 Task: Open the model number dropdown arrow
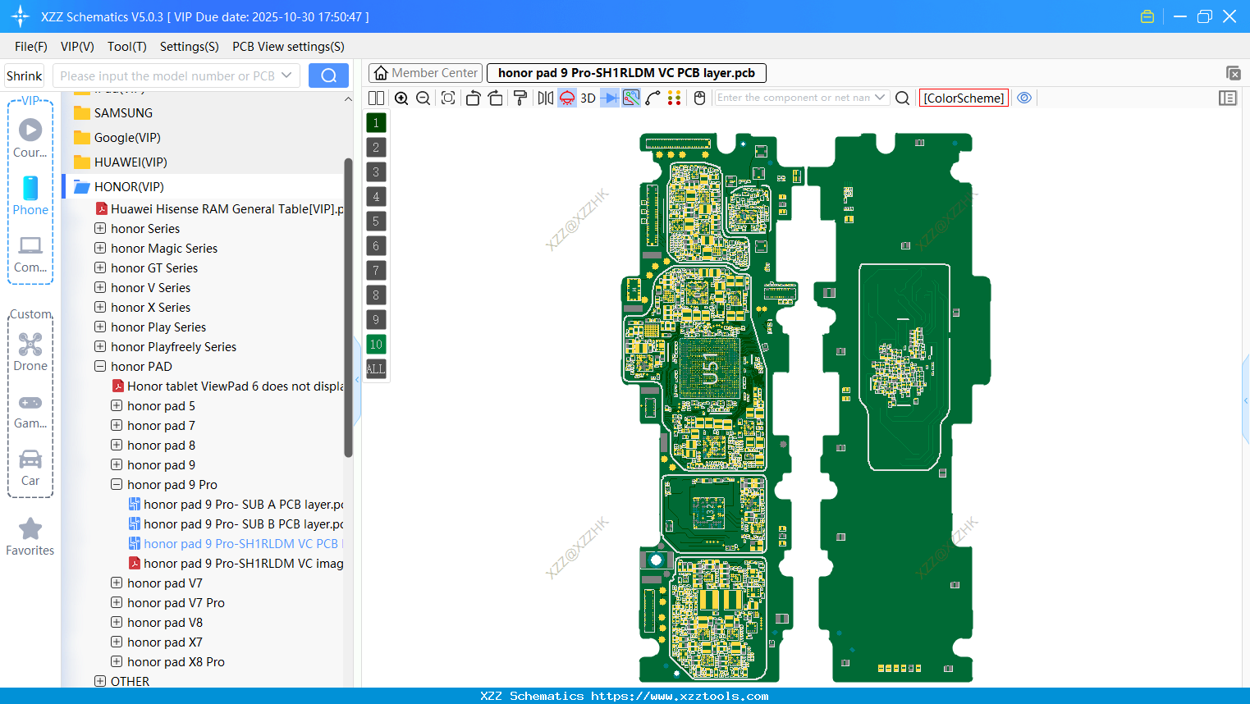pos(286,75)
